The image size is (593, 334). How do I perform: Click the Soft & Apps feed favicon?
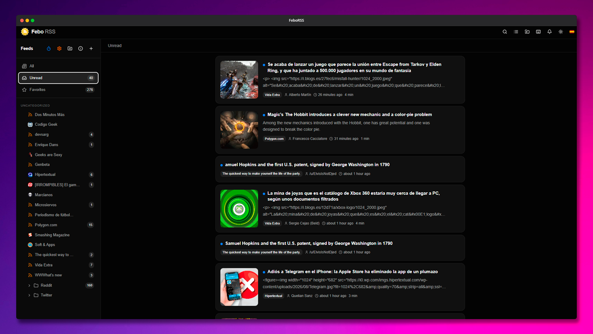point(30,245)
